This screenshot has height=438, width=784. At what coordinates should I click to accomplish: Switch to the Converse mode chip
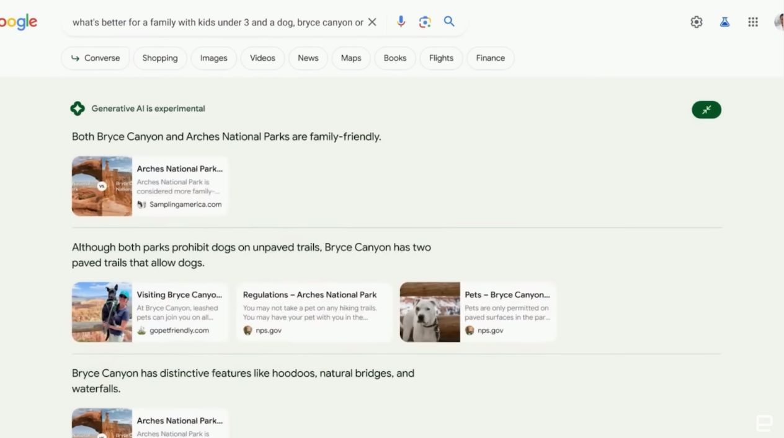pyautogui.click(x=96, y=58)
